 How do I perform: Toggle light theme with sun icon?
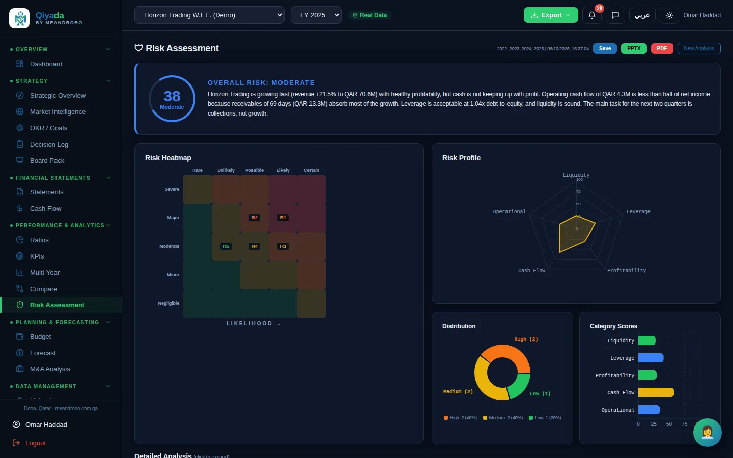pos(669,15)
